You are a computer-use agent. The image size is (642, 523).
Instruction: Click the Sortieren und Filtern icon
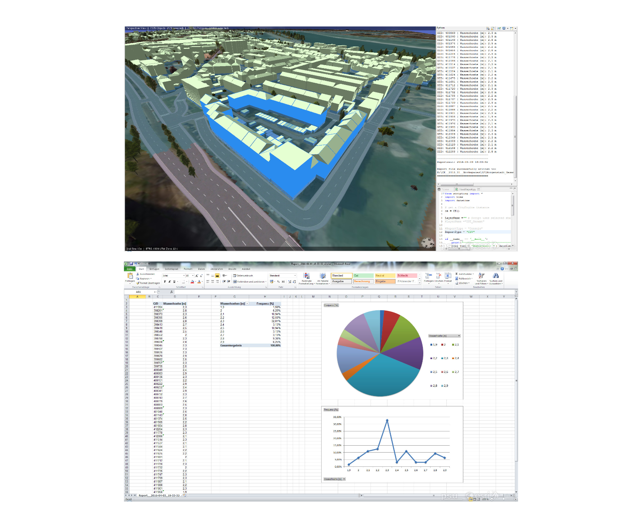[x=481, y=276]
